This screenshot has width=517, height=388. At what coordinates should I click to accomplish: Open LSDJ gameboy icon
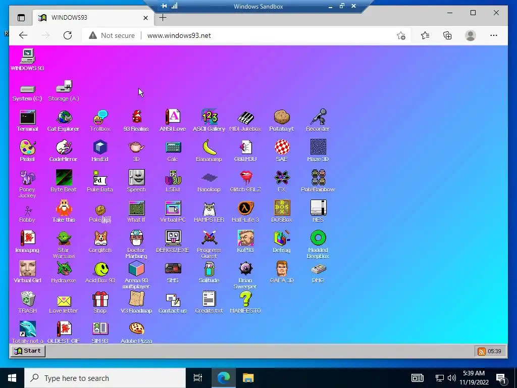click(173, 181)
